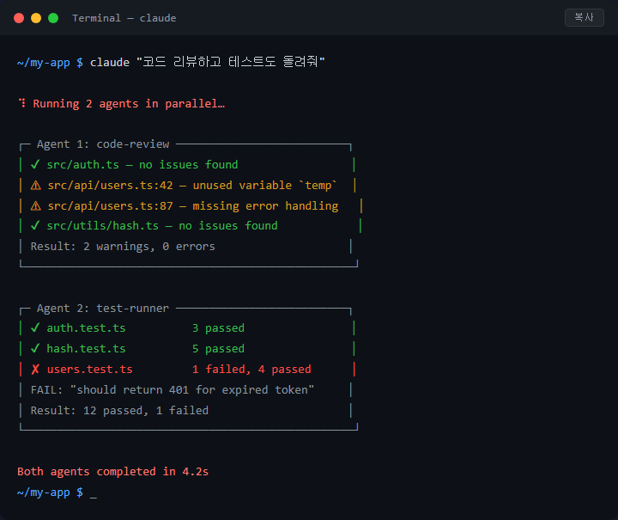Click the checkmark beside src/utils/hash.ts
This screenshot has height=520, width=618.
(x=35, y=226)
